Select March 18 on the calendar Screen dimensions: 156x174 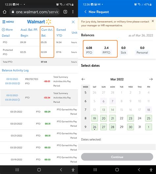pos(149,110)
